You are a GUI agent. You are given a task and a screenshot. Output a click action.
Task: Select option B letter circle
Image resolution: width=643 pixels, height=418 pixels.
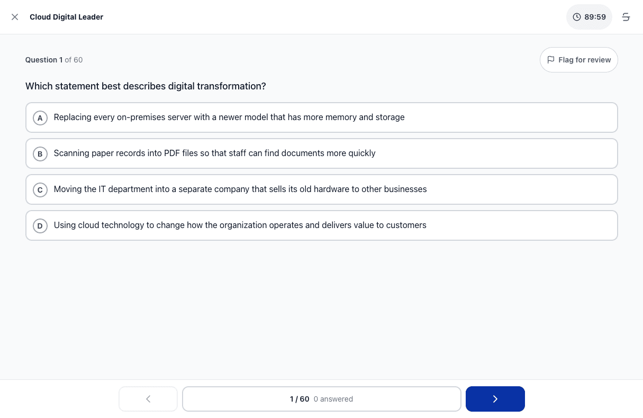[40, 153]
